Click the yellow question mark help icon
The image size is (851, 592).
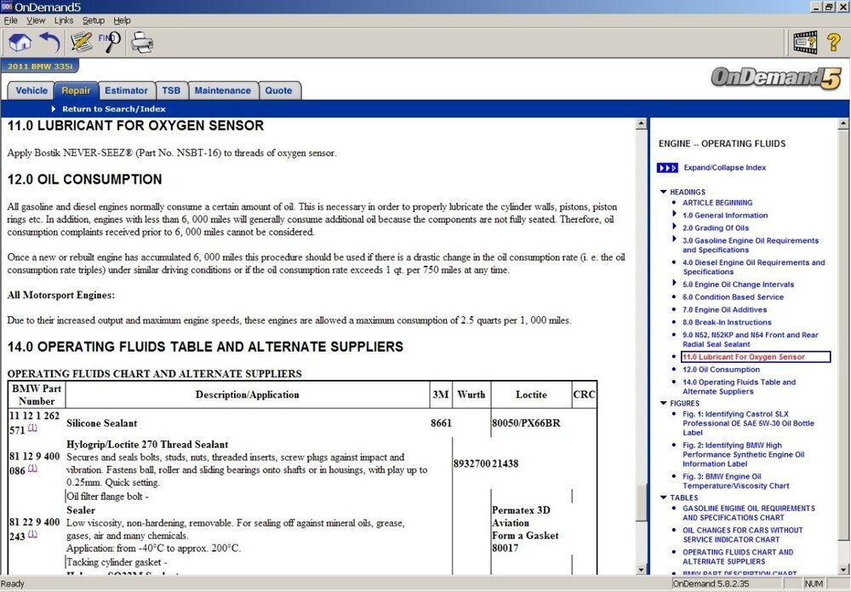coord(833,41)
